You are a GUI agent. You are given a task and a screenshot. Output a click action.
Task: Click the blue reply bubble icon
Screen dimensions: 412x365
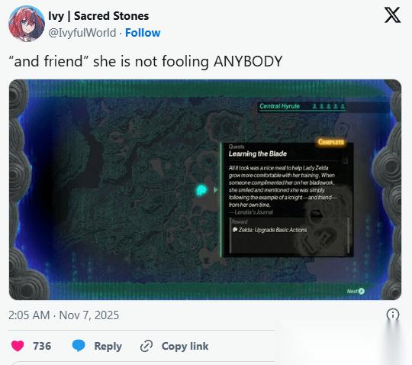click(x=79, y=346)
